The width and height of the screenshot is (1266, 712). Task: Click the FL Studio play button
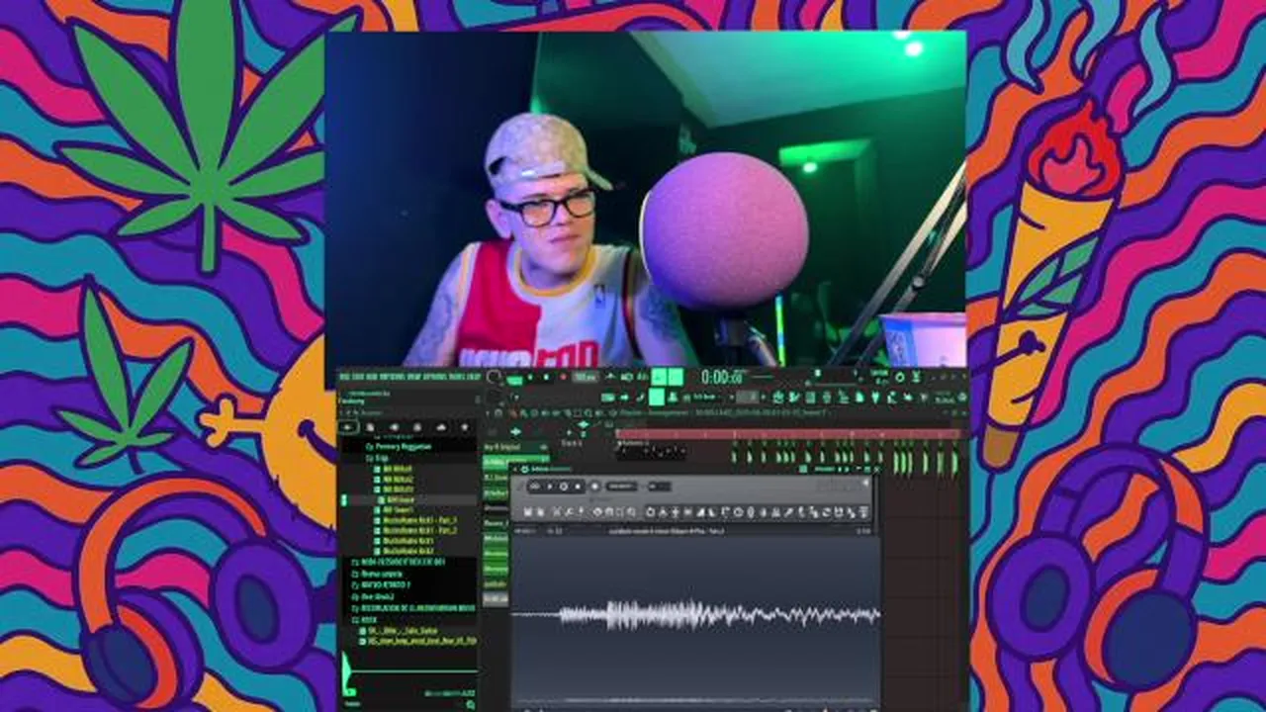[x=530, y=377]
